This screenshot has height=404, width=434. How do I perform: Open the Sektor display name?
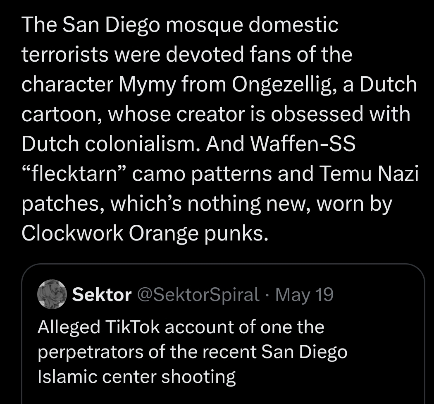(102, 294)
